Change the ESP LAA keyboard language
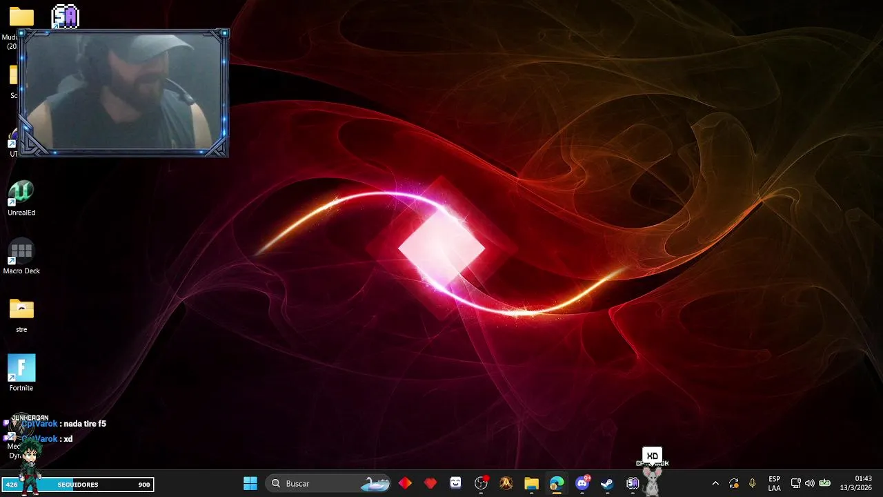883x497 pixels. tap(774, 483)
